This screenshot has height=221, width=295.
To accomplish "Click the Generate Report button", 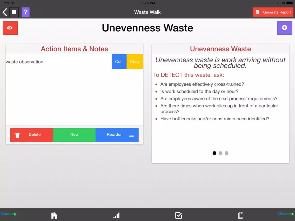I will pos(273,12).
